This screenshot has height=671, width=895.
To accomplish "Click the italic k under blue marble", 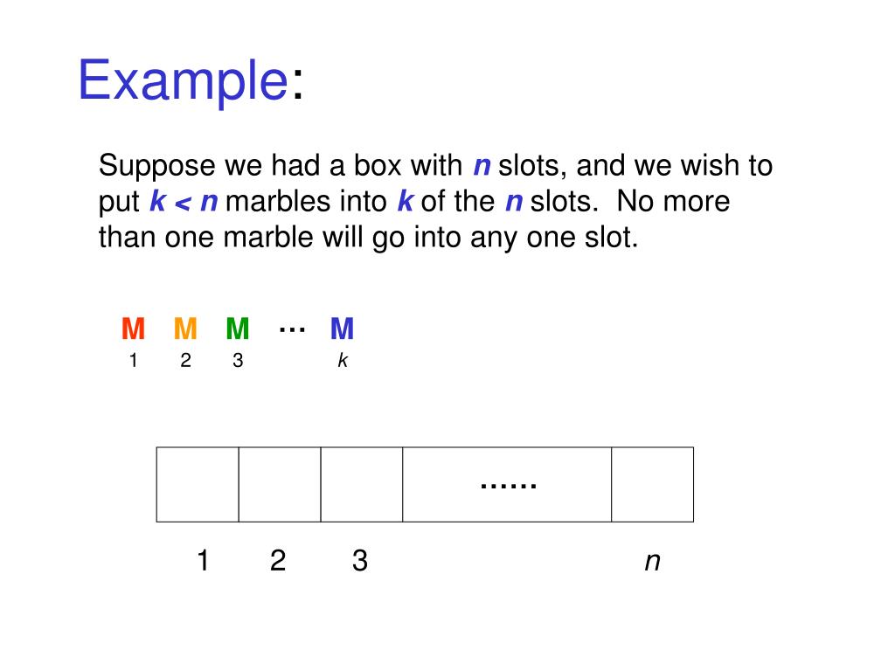I will [343, 360].
